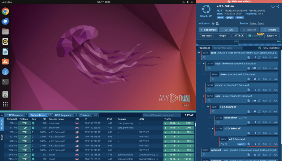The width and height of the screenshot is (282, 161).
Task: Open Ubuntu Software from the dock
Action: point(5,61)
